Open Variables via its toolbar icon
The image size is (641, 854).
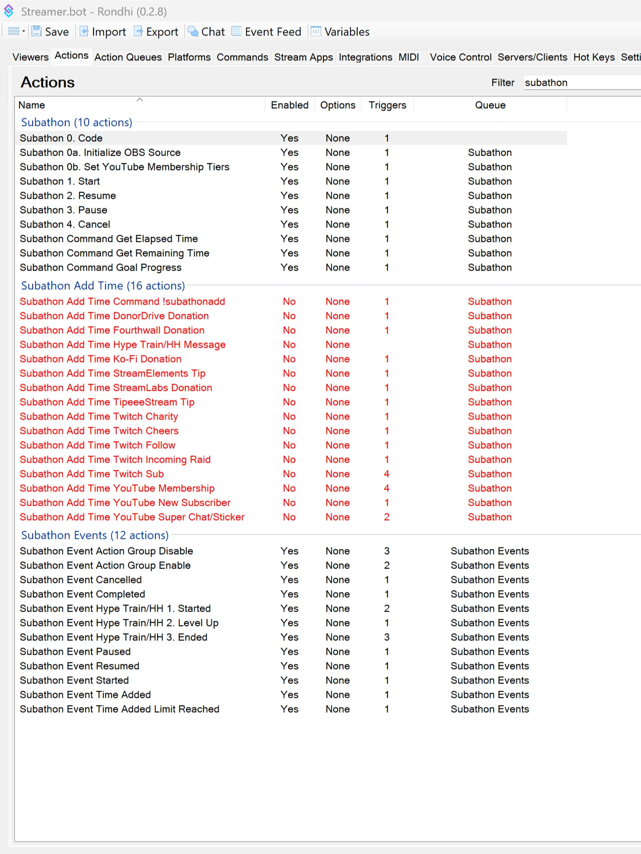click(x=316, y=32)
